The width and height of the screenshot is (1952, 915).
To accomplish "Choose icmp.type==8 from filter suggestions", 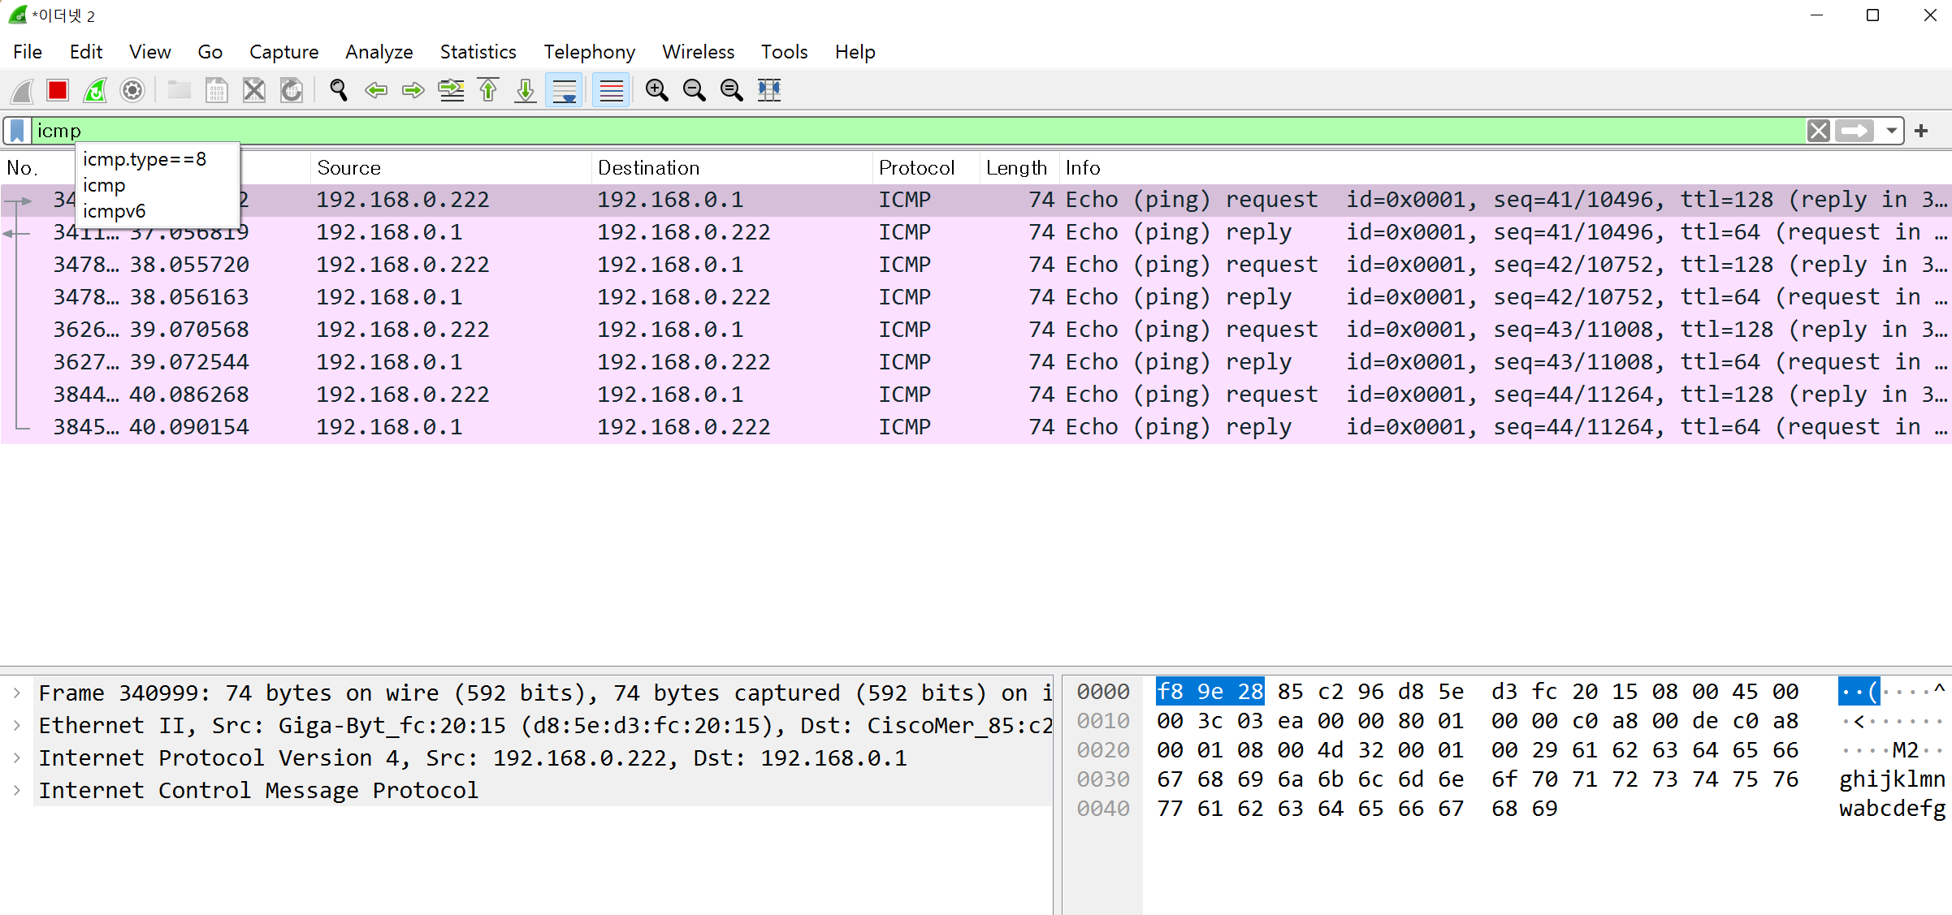I will (145, 159).
